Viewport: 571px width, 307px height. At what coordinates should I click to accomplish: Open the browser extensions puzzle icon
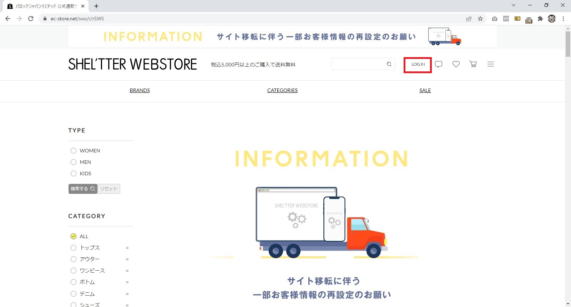tap(540, 19)
